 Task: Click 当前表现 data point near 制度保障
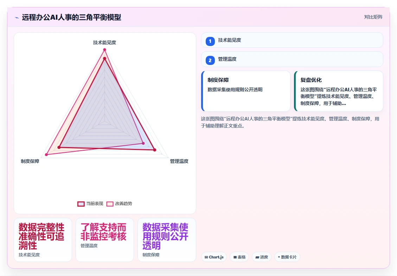59,147
